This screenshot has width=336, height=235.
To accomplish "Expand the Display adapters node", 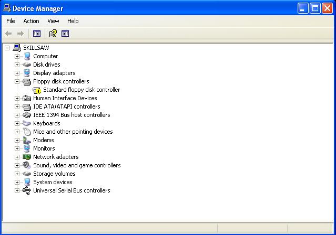I will [17, 73].
